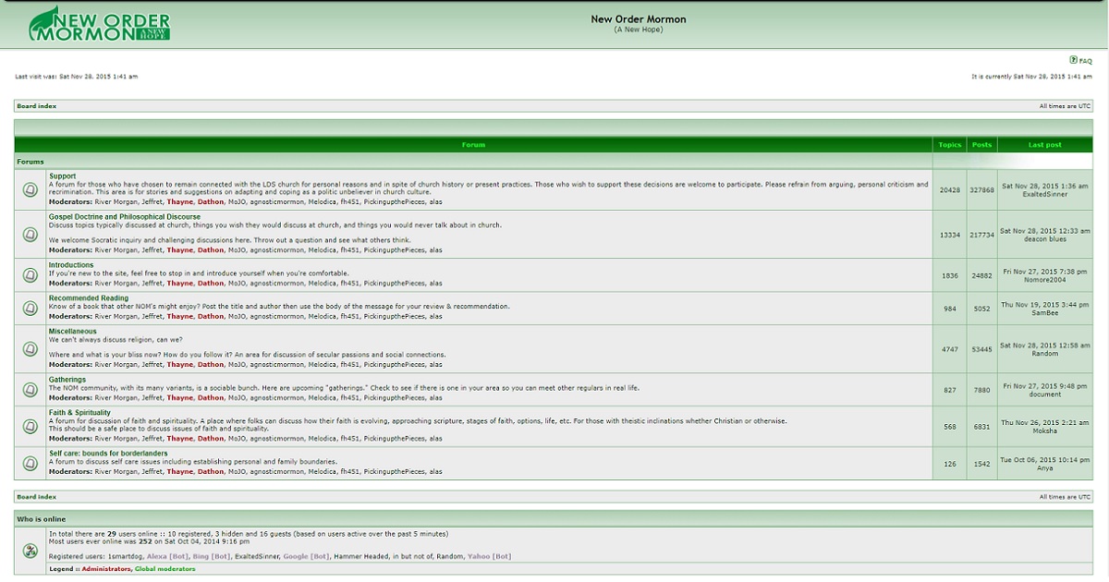The width and height of the screenshot is (1109, 582).
Task: Go to top Board index breadcrumb
Action: tap(36, 106)
